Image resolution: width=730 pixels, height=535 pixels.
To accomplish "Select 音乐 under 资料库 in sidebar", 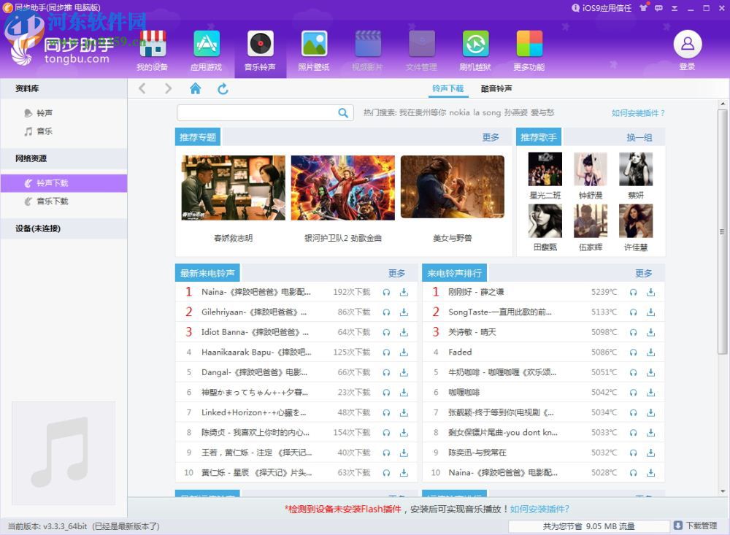I will (45, 131).
